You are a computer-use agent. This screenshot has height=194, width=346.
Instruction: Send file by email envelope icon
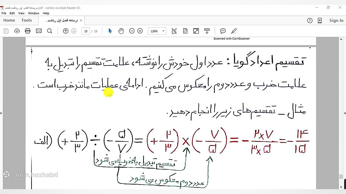click(x=39, y=31)
